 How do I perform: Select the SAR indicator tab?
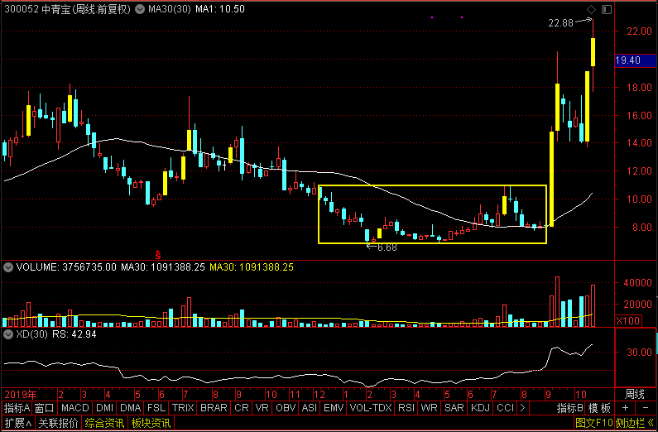coord(454,408)
